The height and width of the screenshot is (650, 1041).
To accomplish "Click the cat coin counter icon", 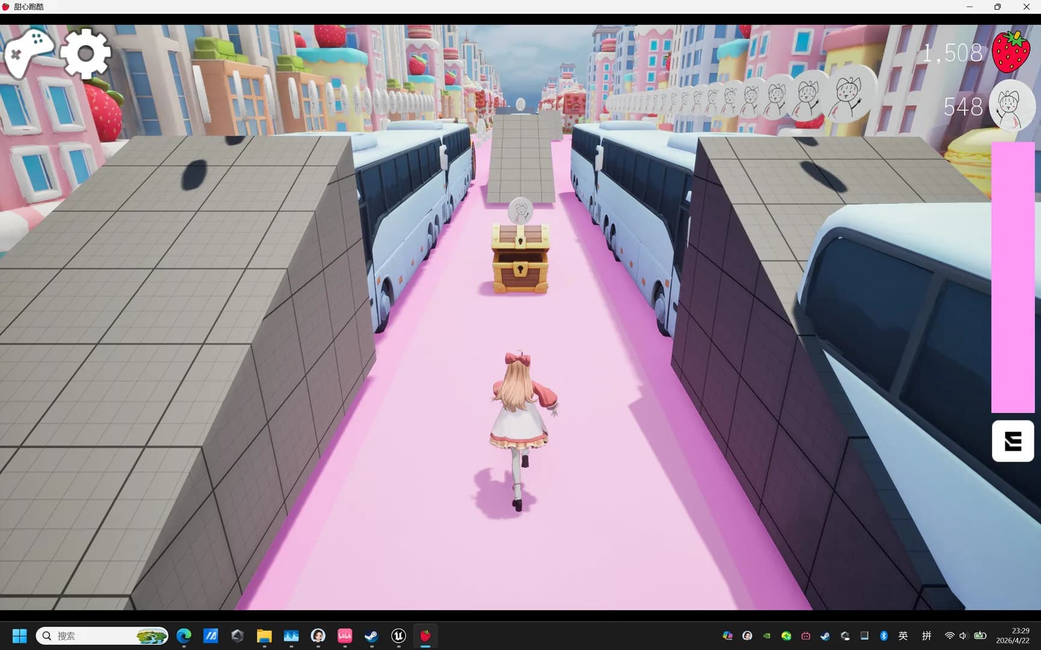I will click(1011, 106).
